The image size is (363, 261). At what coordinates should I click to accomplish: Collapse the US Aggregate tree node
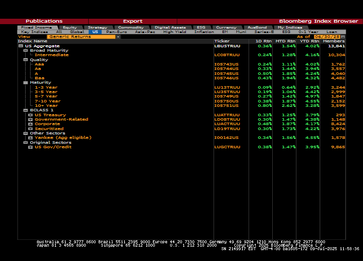pyautogui.click(x=21, y=46)
